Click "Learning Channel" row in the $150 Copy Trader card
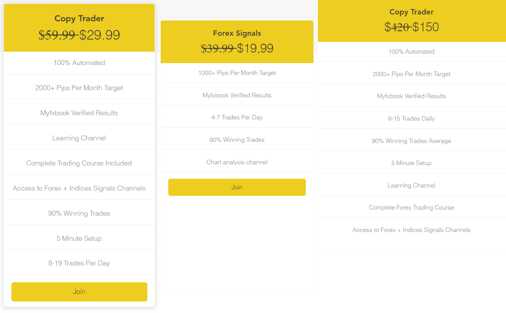Screen dimensions: 506x313 coord(412,184)
